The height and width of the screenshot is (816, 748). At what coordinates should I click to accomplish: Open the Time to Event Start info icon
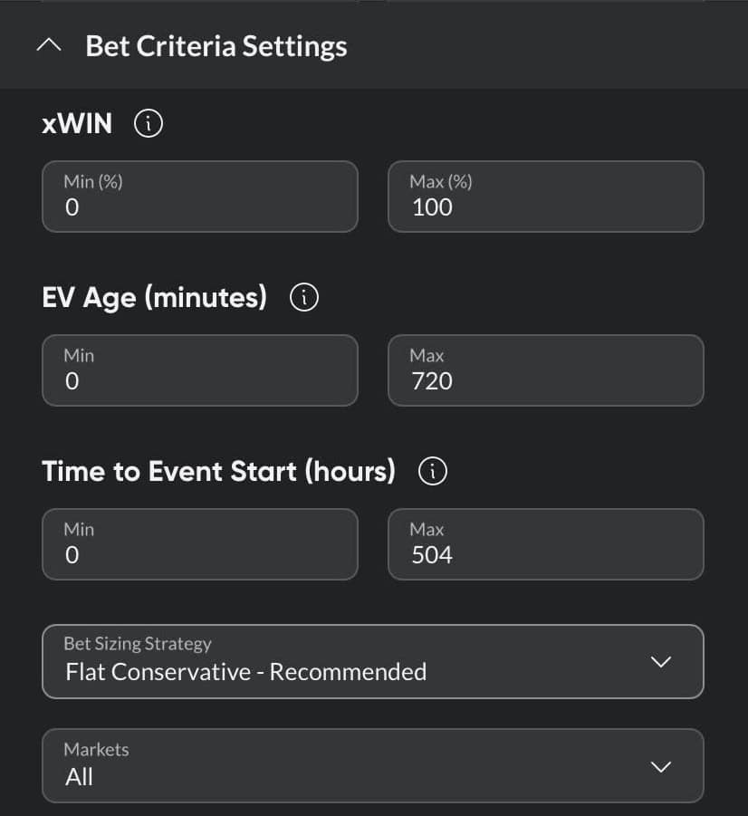click(x=433, y=472)
